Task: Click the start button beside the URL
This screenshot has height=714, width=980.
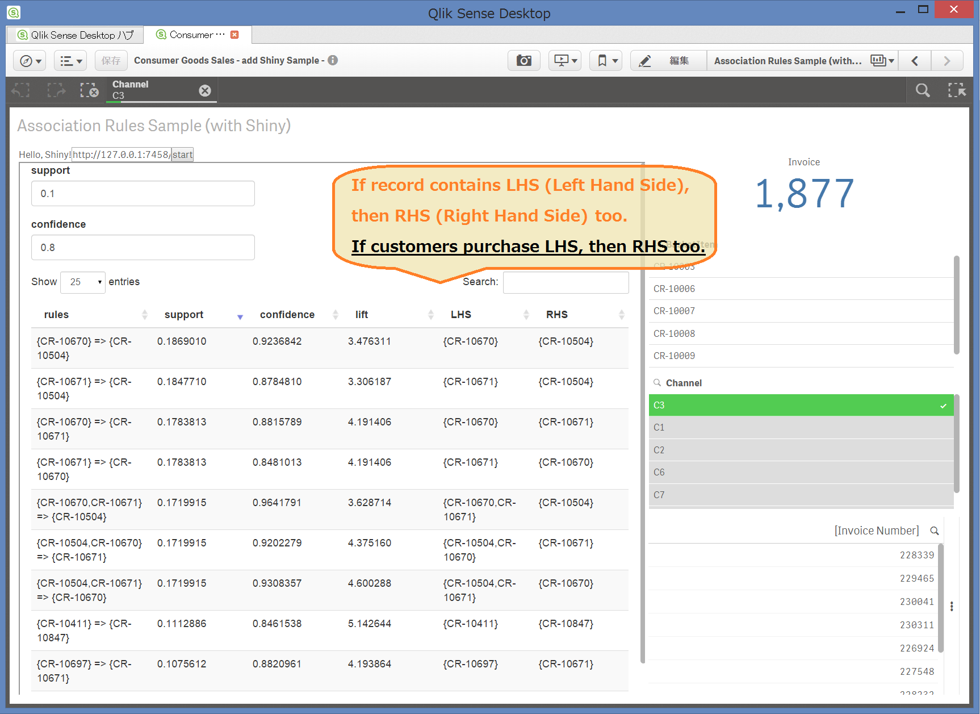Action: coord(182,155)
